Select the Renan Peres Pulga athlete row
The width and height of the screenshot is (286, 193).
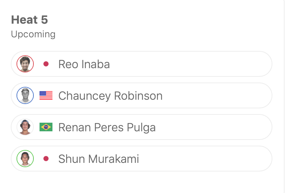coord(216,127)
